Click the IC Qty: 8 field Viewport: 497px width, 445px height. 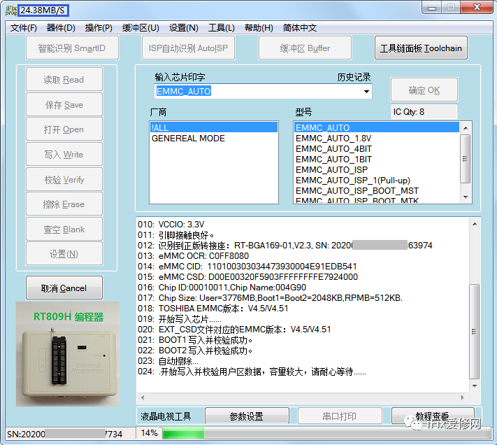point(424,112)
